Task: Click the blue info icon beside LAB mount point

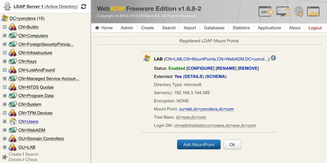Action: (273, 58)
